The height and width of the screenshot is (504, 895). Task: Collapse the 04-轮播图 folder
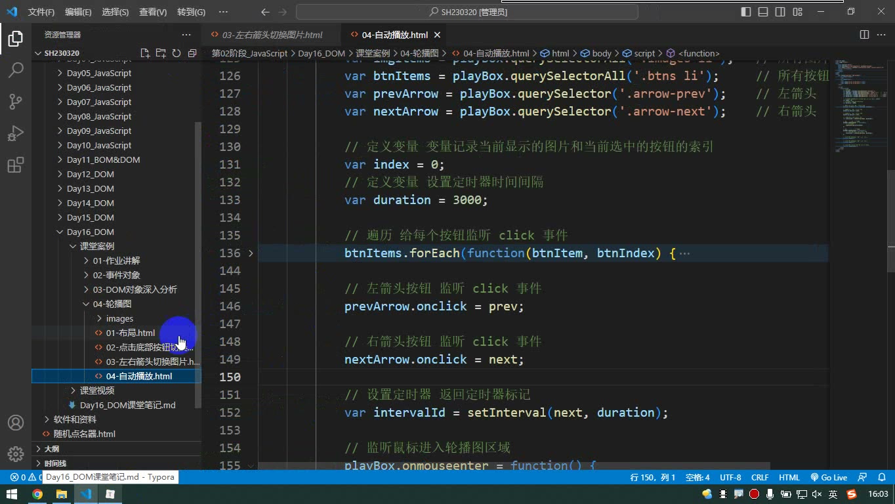point(113,304)
